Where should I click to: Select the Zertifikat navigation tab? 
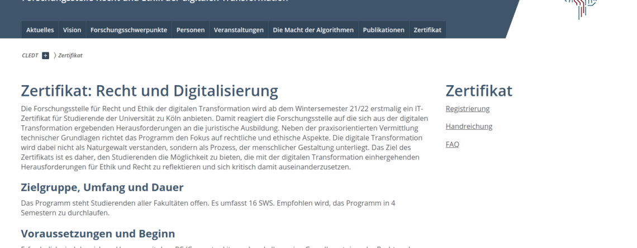click(427, 30)
